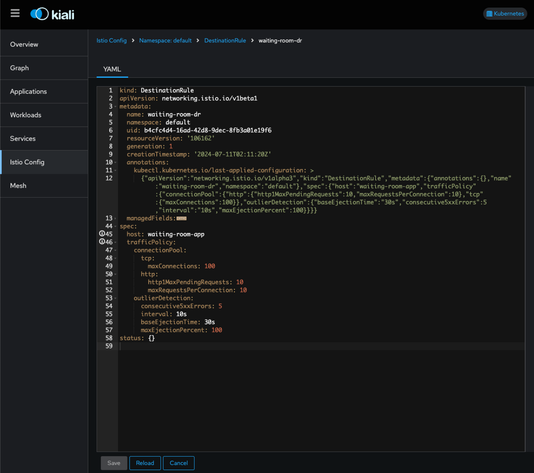Click the uid value b4cfc4d4-16ad-42d8-9dec-8fb3a01e19f6
Viewport: 534px width, 473px height.
(x=208, y=130)
